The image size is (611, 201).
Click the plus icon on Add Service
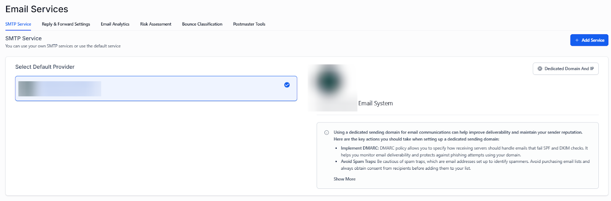(577, 40)
